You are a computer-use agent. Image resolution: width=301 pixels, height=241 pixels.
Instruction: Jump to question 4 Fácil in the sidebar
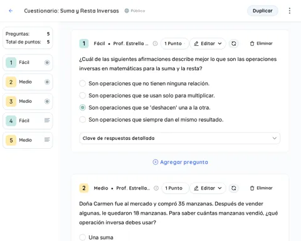(28, 120)
